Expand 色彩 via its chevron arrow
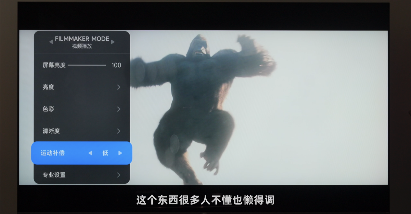This screenshot has height=214, width=411. click(119, 109)
